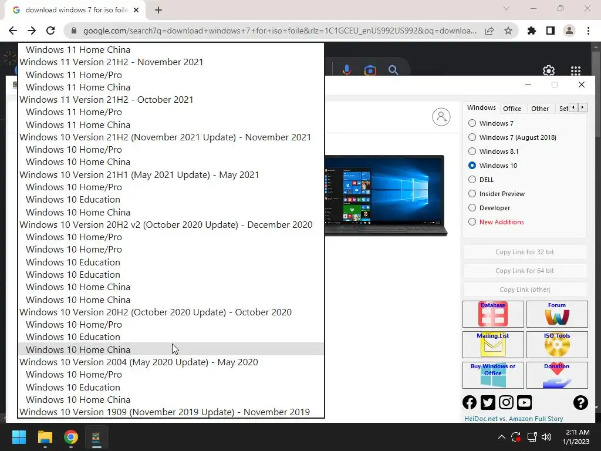Screen dimensions: 601x451
Task: Click Copy Link (other) button
Action: (525, 290)
